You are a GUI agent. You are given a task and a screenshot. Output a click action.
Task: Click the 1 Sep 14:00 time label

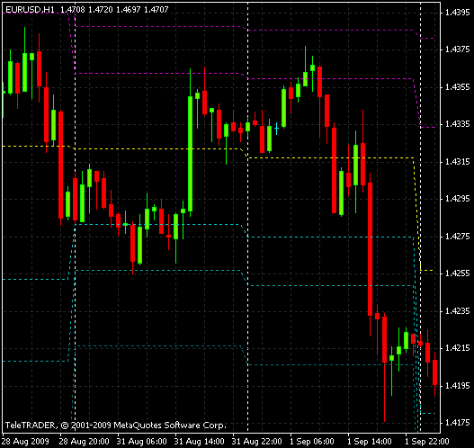point(370,442)
